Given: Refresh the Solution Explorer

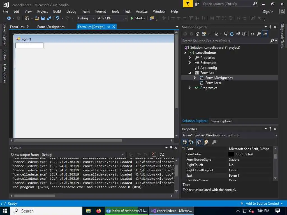Looking at the screenshot, I should [x=232, y=34].
